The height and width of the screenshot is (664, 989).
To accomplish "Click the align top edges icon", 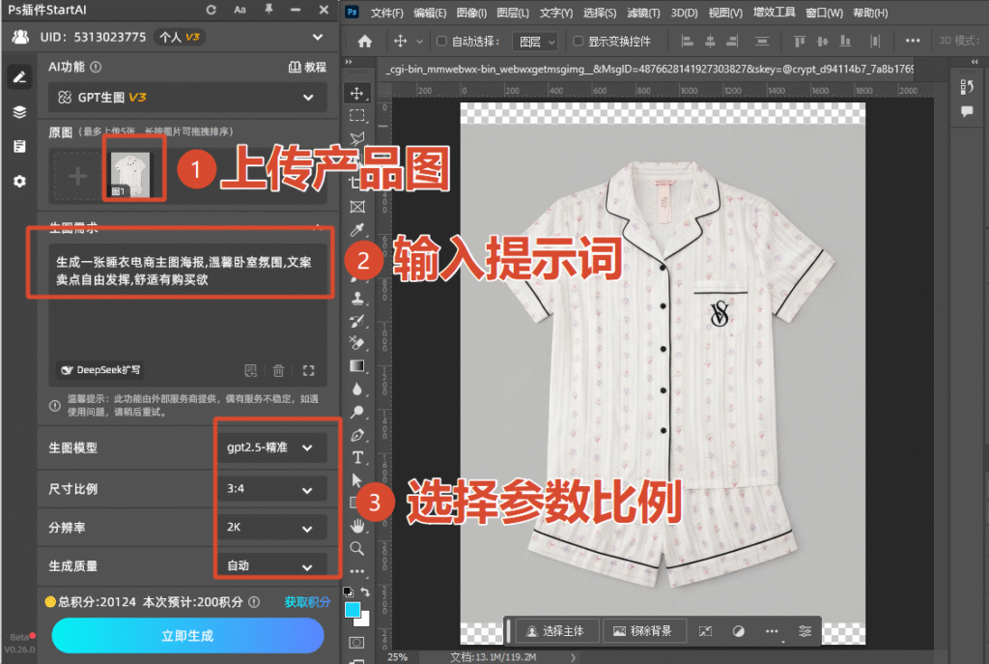I will 800,41.
